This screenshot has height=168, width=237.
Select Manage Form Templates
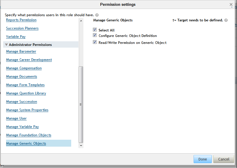tap(25, 85)
